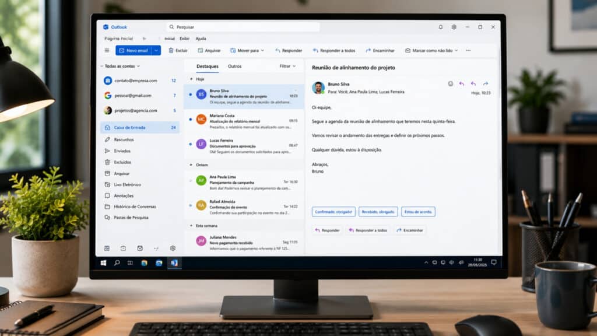Select the projetos@agencia.com account
This screenshot has height=336, width=597.
tap(140, 110)
